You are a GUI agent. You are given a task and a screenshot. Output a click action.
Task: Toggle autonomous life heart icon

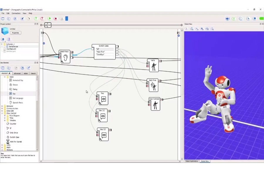point(241,18)
